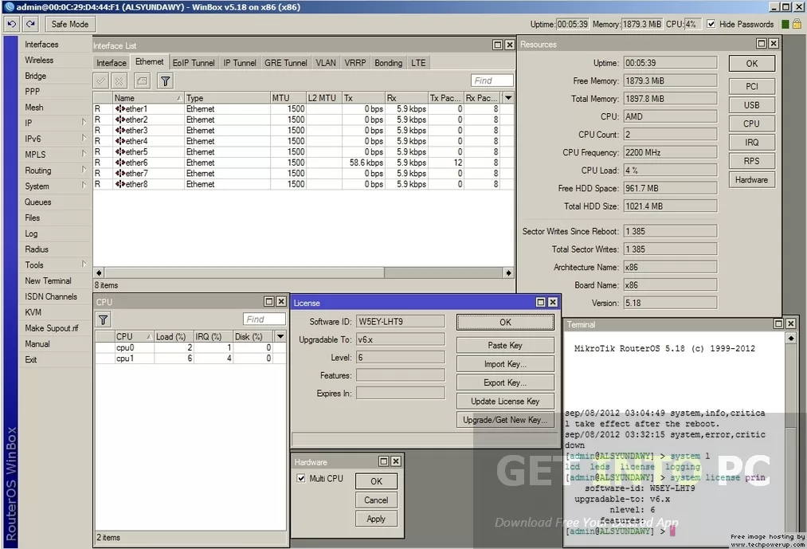807x549 pixels.
Task: Click the padlock icon at top right
Action: point(797,24)
